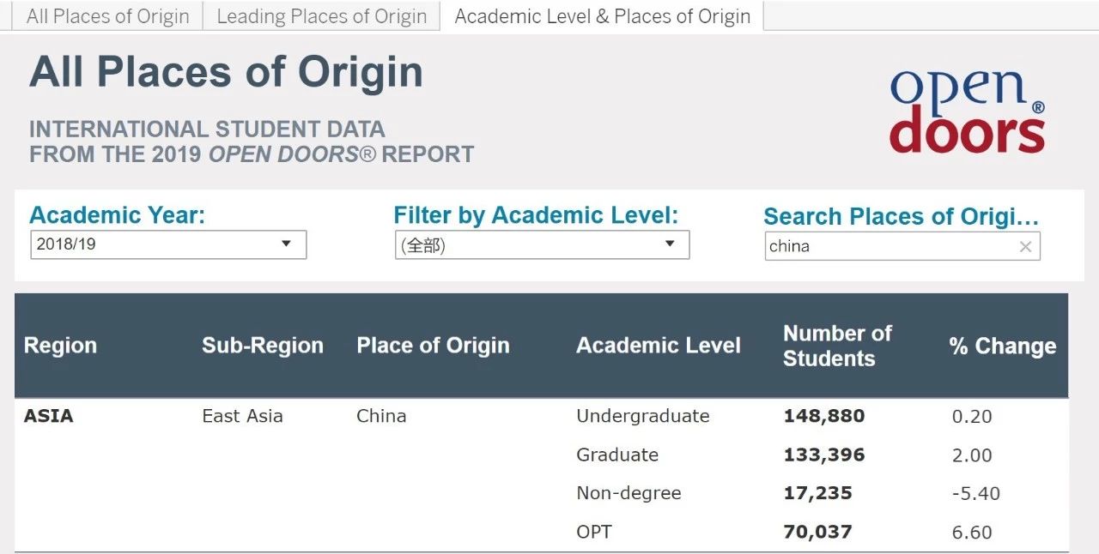The height and width of the screenshot is (554, 1099).
Task: Select the 2018/19 academic year box
Action: click(x=168, y=244)
